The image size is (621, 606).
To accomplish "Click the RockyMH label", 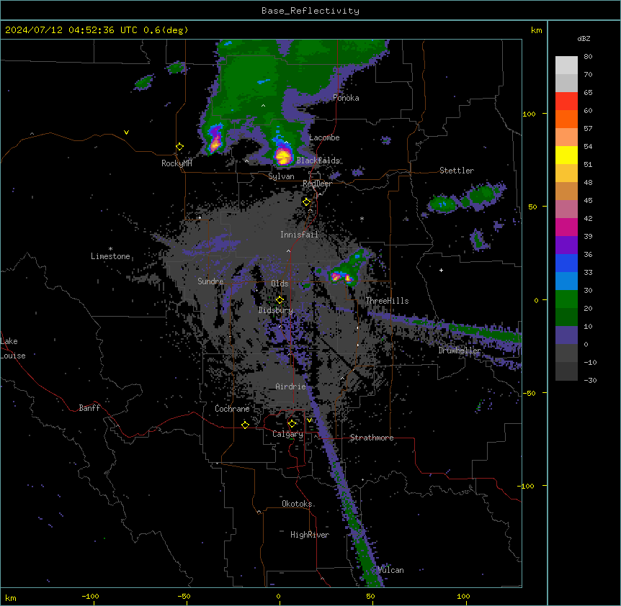I will click(x=177, y=163).
